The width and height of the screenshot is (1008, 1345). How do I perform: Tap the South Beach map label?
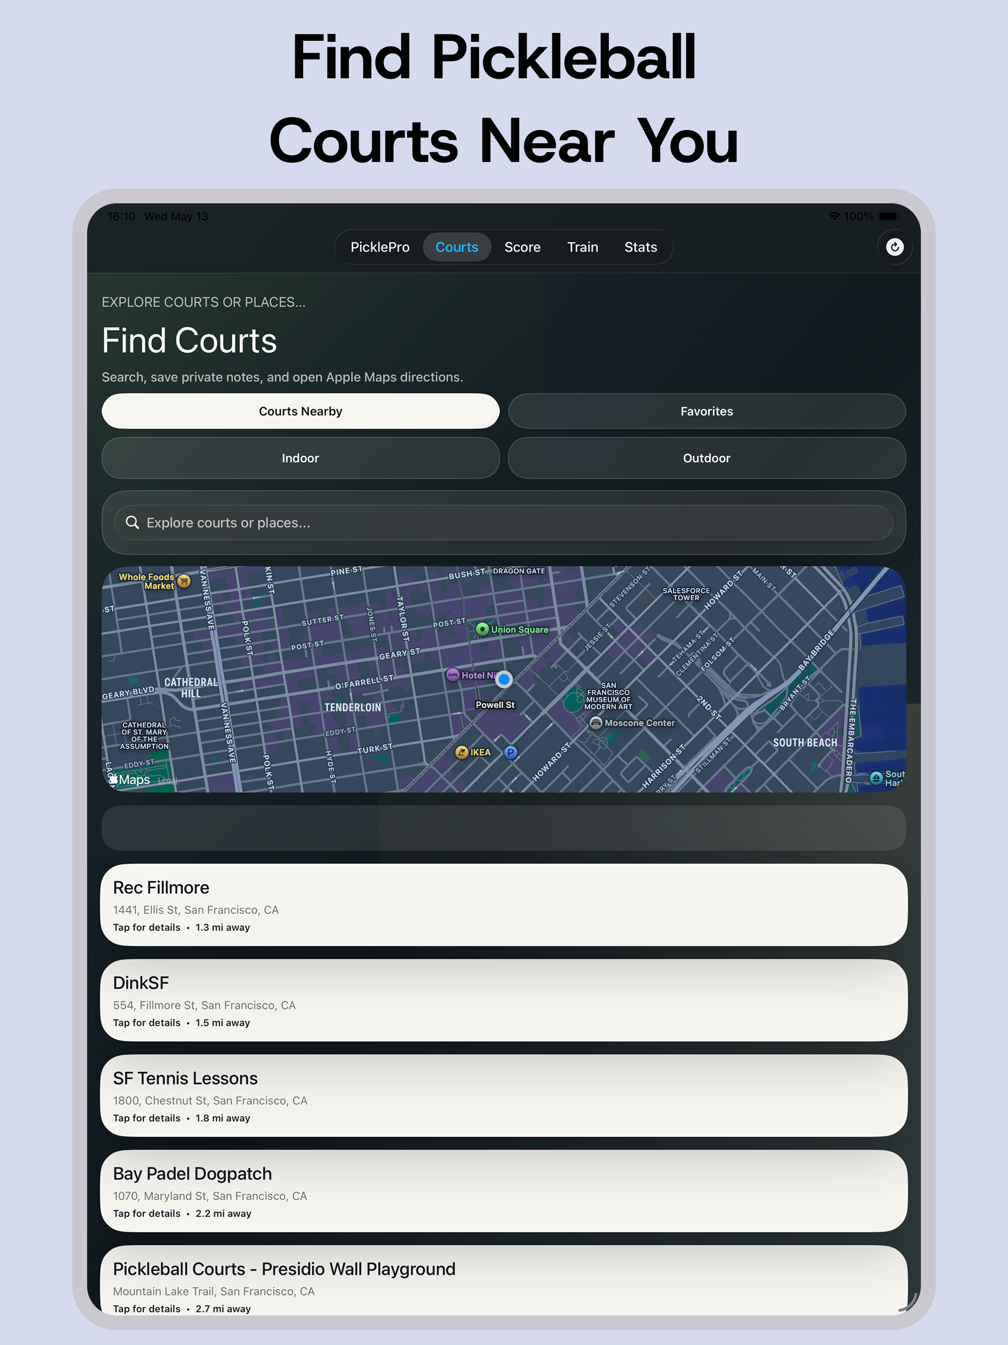point(805,742)
